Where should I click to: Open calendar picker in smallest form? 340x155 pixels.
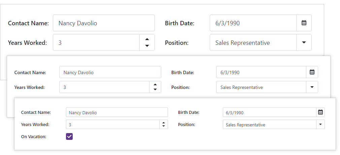(320, 112)
